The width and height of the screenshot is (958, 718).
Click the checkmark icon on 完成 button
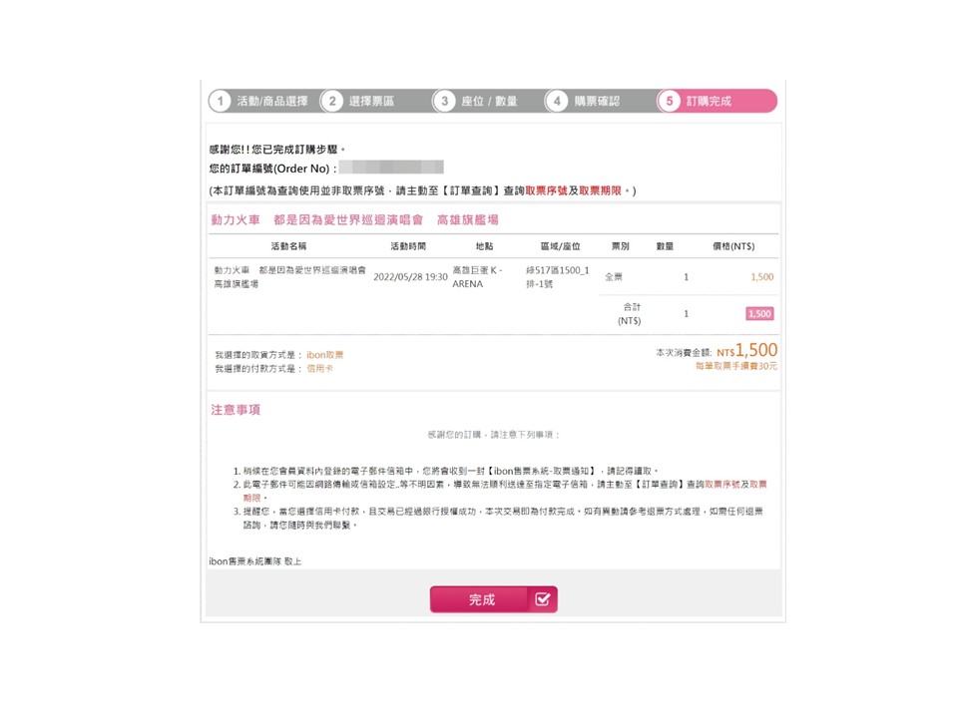543,599
